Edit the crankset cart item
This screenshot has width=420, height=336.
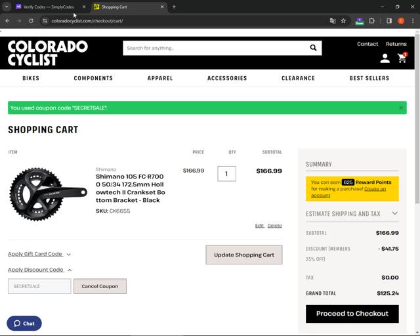pos(259,226)
